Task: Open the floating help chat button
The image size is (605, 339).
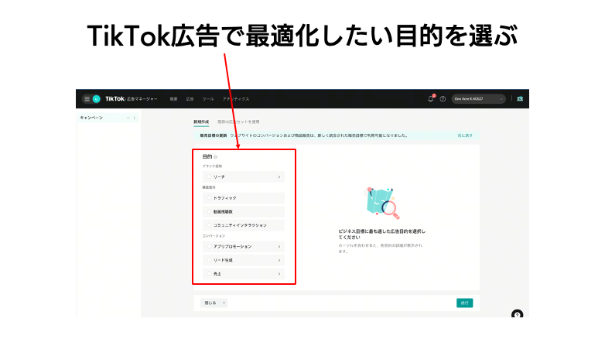Action: click(x=517, y=314)
